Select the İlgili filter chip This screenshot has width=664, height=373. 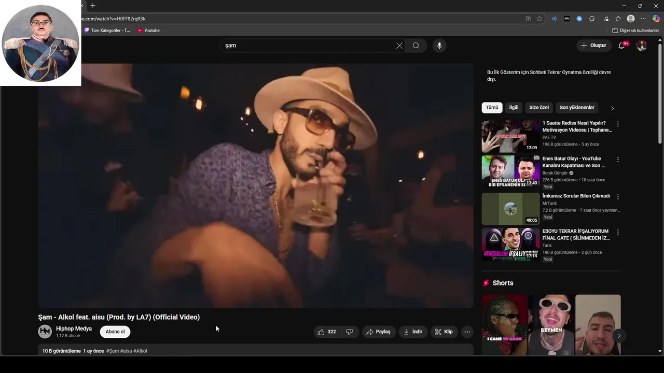(x=514, y=108)
